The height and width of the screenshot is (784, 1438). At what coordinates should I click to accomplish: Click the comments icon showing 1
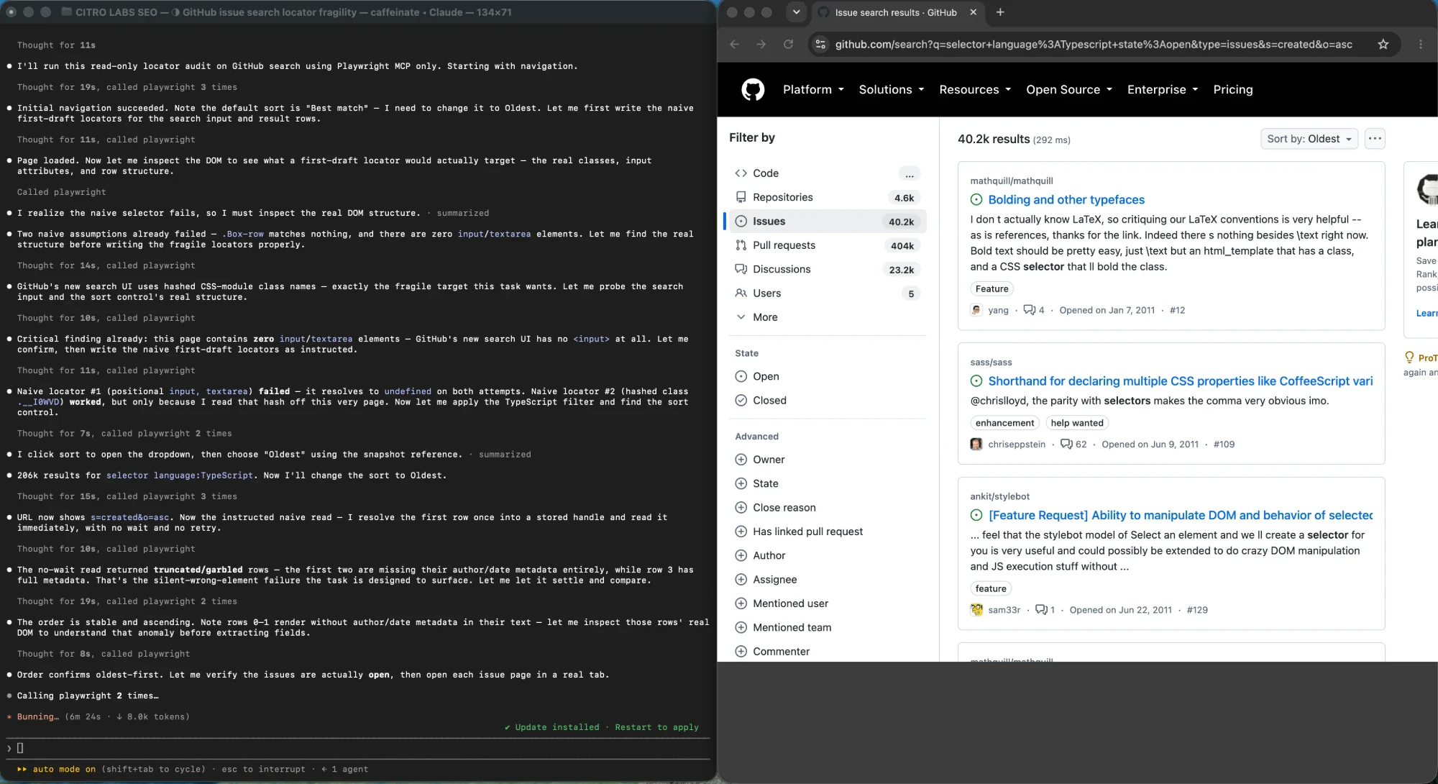click(1041, 610)
